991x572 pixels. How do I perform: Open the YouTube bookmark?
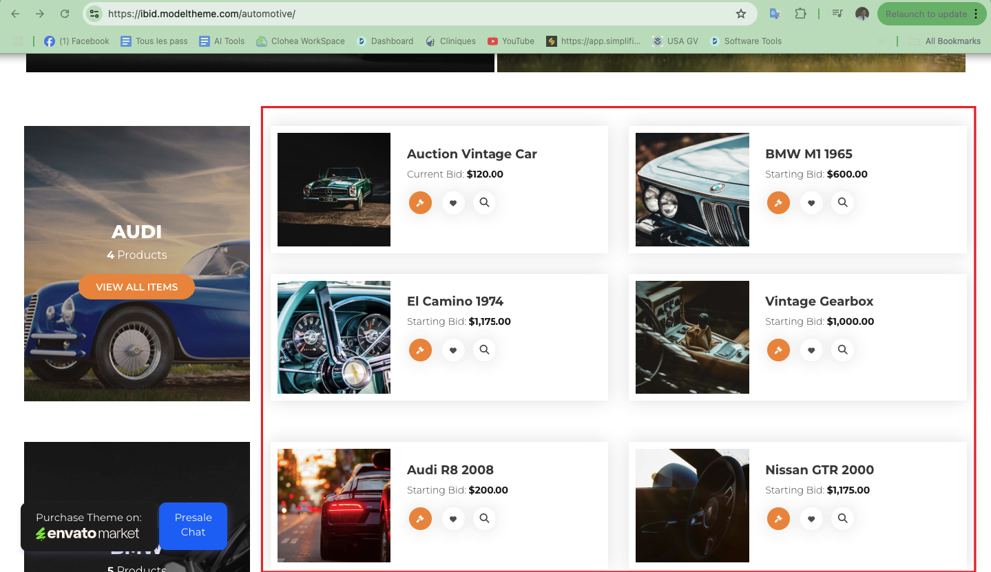pyautogui.click(x=511, y=41)
